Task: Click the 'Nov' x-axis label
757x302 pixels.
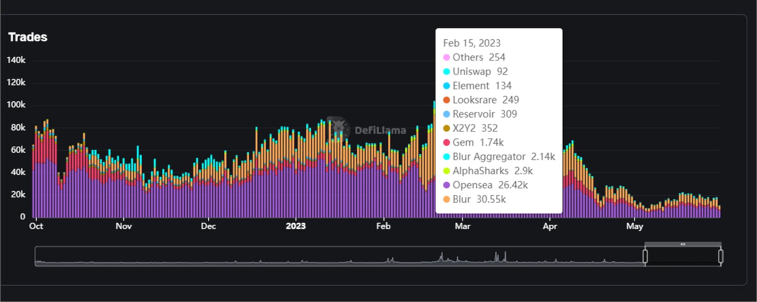Action: pyautogui.click(x=124, y=226)
